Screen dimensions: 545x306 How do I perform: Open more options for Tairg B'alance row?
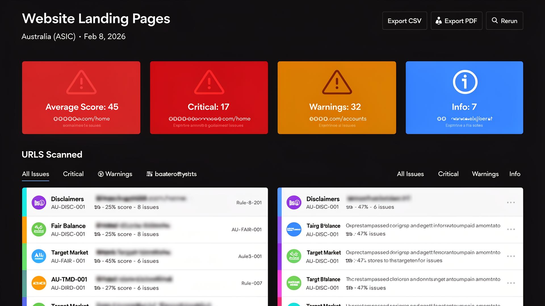click(511, 229)
